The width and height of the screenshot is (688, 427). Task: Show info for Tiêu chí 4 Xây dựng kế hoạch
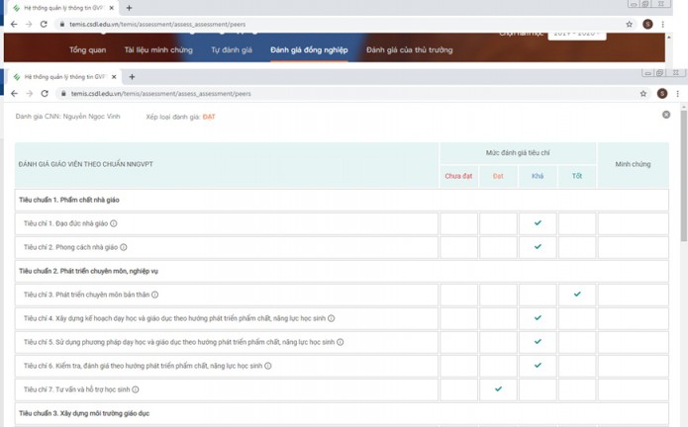pyautogui.click(x=332, y=318)
